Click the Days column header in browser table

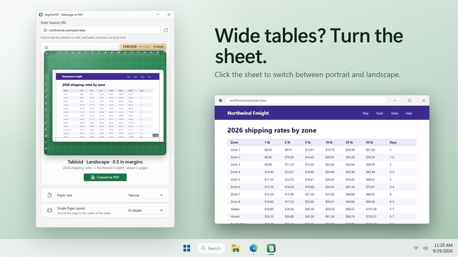point(393,142)
